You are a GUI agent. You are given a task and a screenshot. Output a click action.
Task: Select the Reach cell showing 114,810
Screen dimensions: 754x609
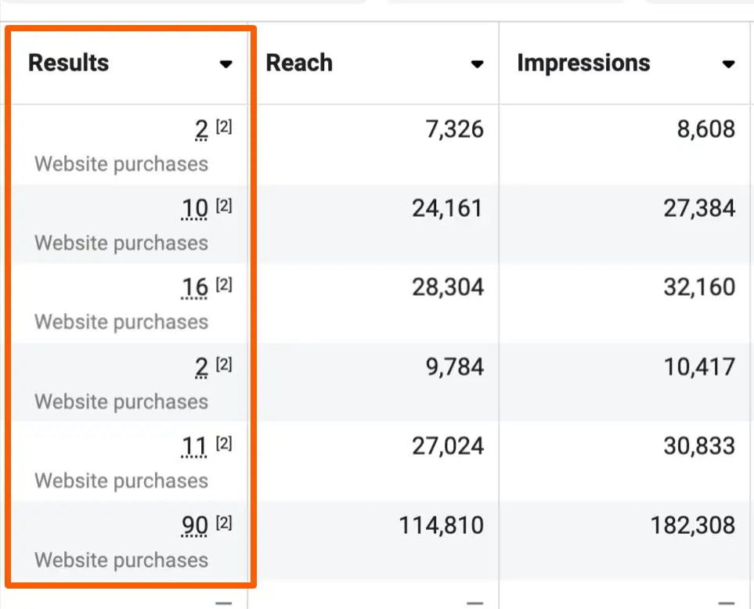pos(441,525)
